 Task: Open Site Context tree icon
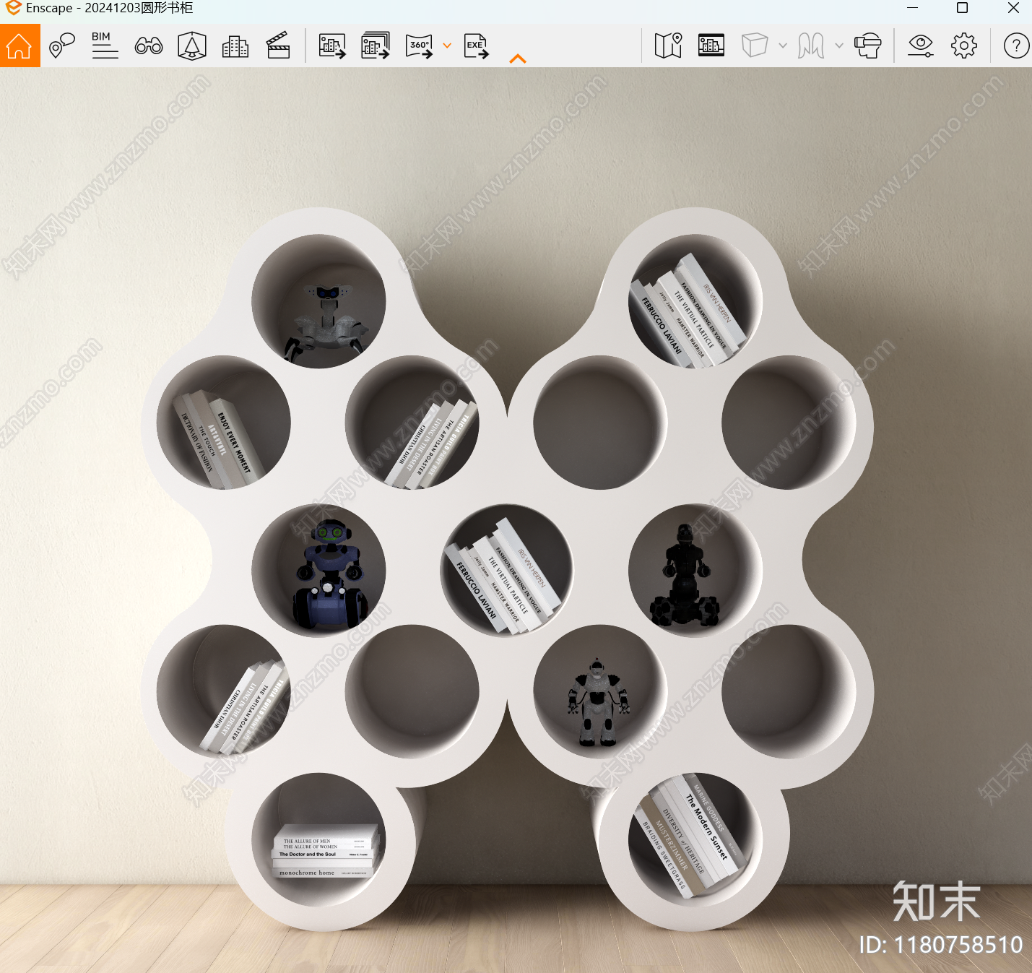click(192, 46)
